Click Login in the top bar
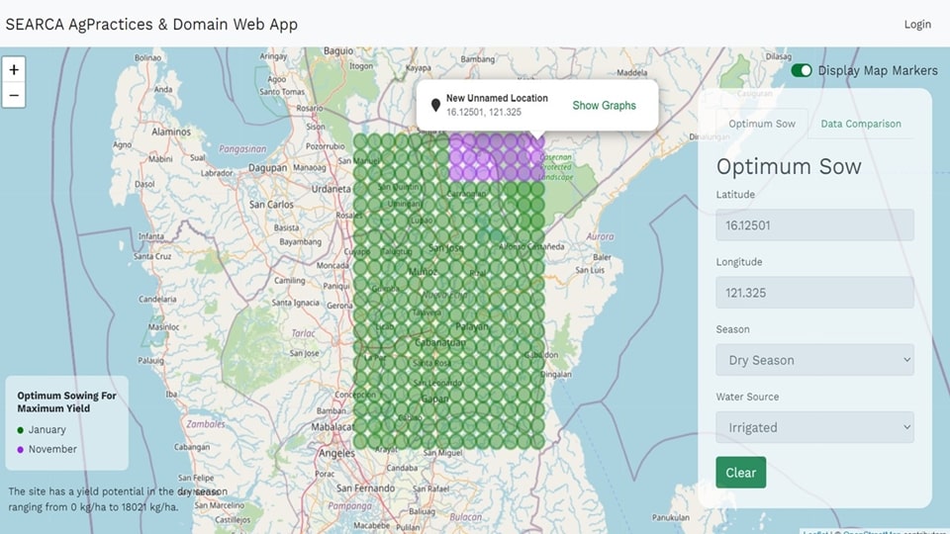 [x=916, y=24]
